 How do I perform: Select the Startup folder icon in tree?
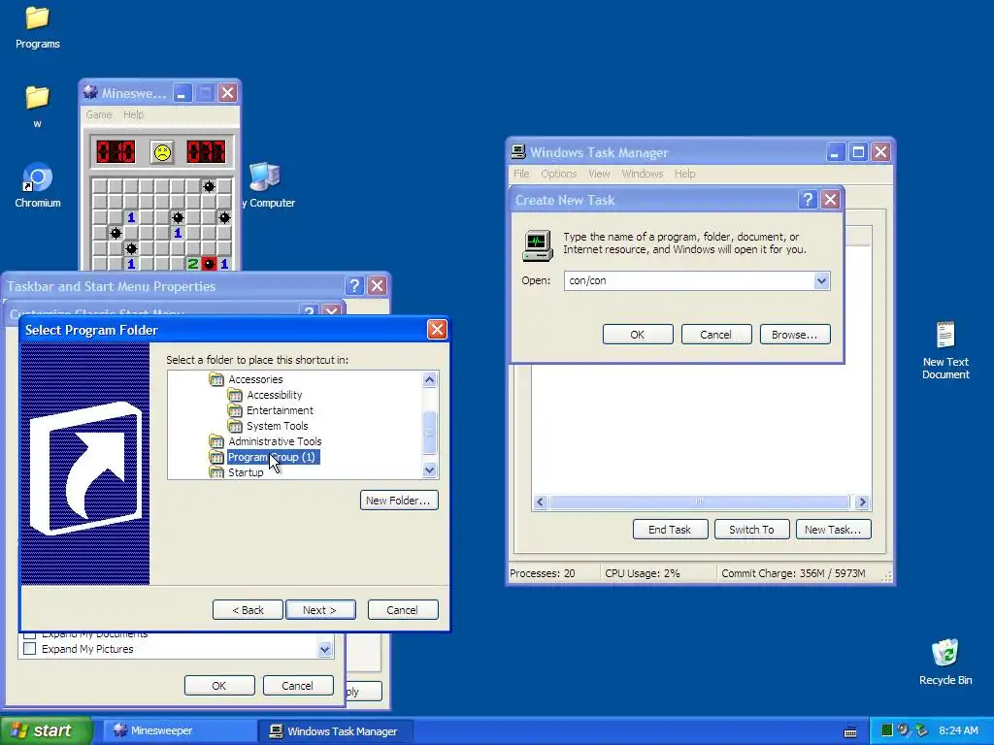coord(216,472)
